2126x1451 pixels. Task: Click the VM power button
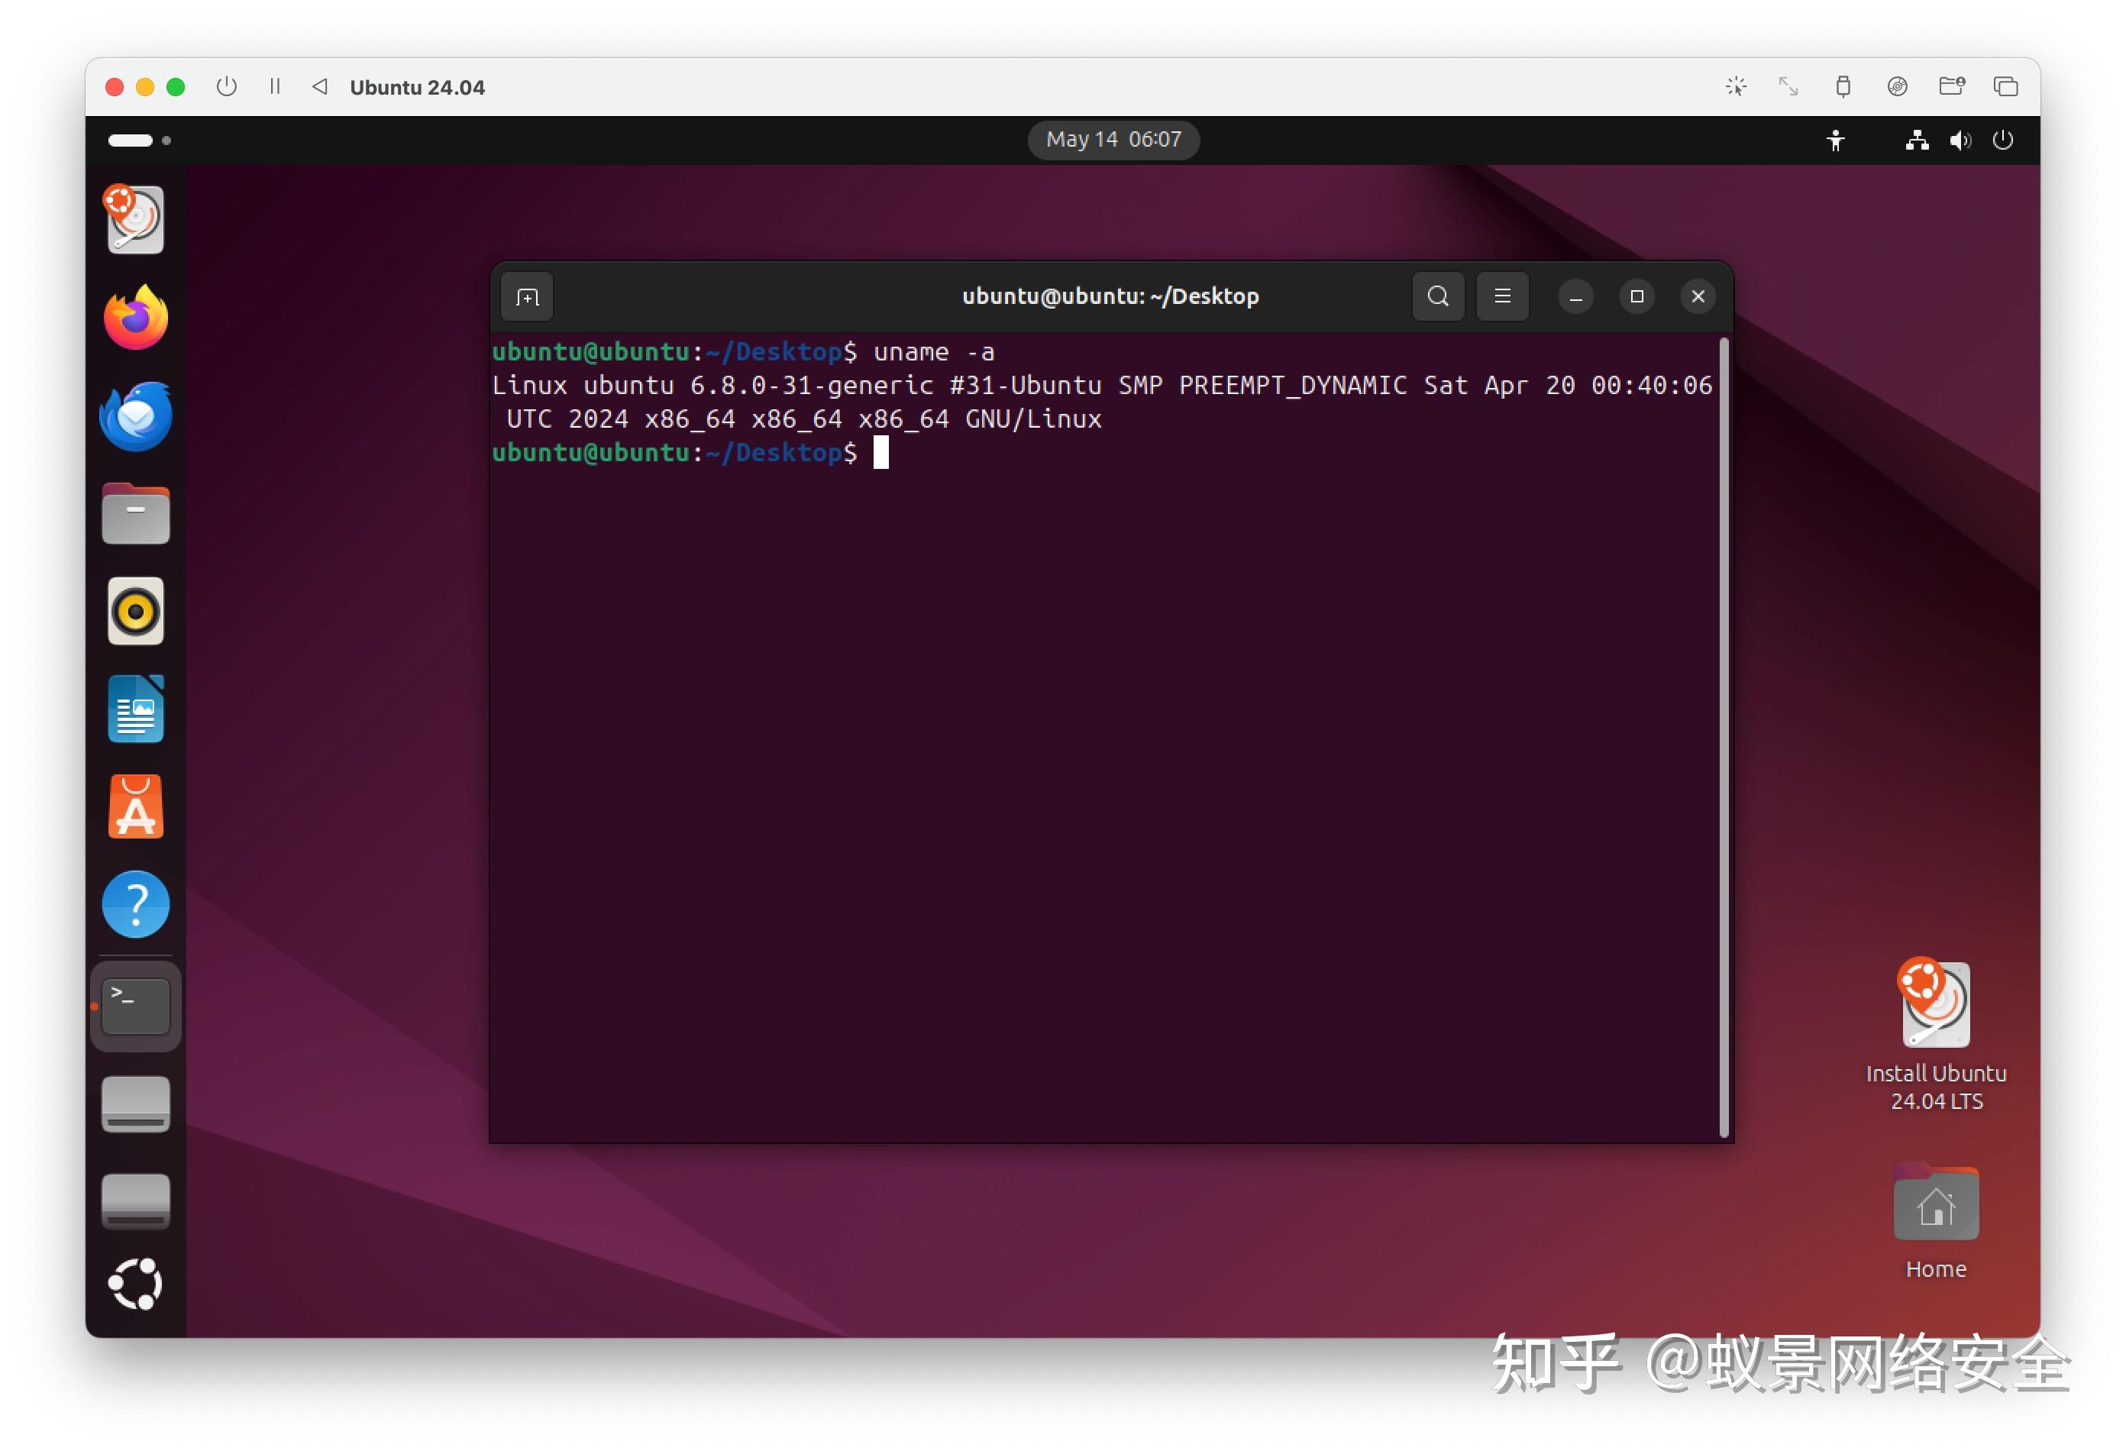pyautogui.click(x=226, y=87)
